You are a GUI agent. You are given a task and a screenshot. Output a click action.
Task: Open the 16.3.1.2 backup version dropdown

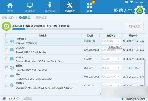tap(111, 68)
